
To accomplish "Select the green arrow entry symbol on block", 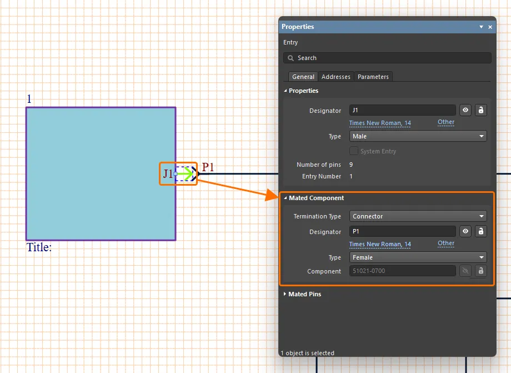I will click(x=186, y=174).
